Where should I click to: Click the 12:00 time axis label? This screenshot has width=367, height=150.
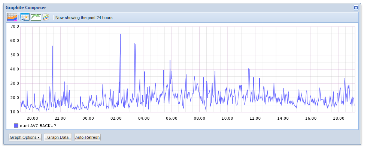click(255, 118)
